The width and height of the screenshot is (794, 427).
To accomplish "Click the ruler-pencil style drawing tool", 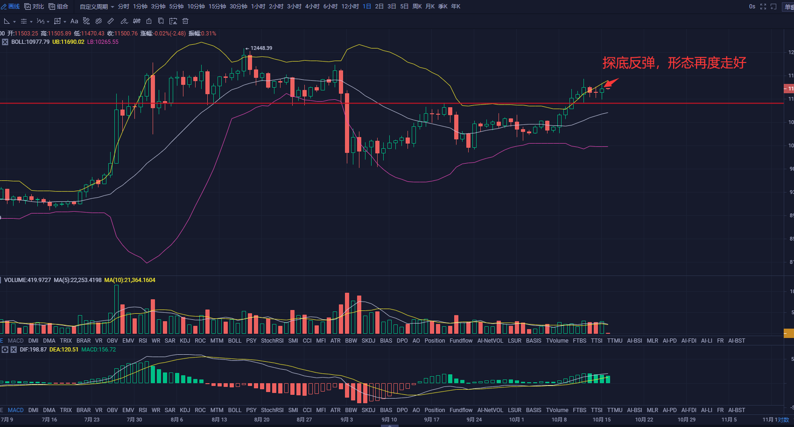I will coord(86,21).
